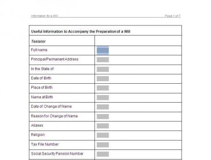211x160 pixels.
Task: Click the Aliases form field
Action: (103, 126)
